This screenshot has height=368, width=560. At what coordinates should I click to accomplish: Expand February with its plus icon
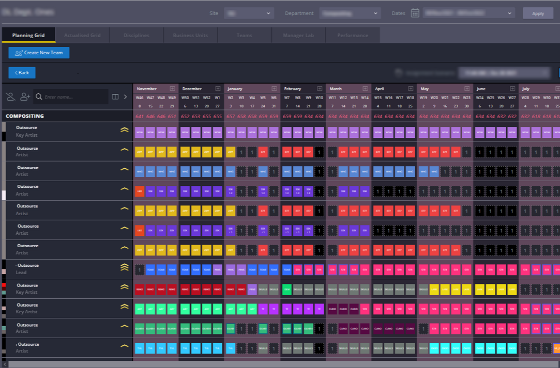click(x=320, y=88)
